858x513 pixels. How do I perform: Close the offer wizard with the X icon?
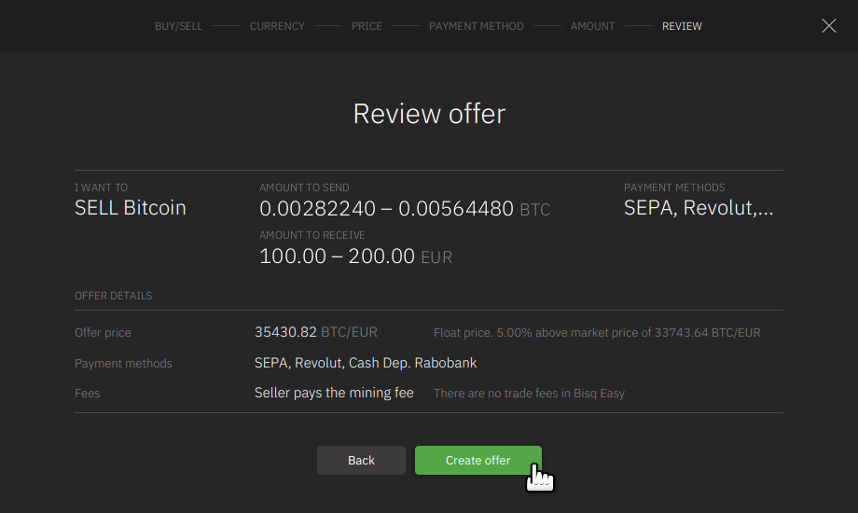pos(828,26)
